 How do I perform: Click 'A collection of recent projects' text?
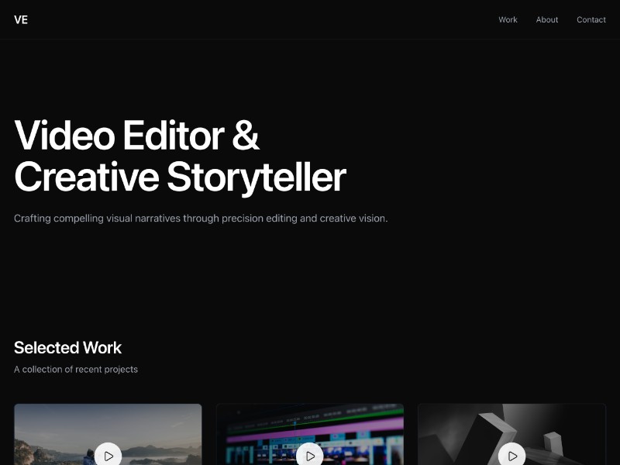click(x=76, y=370)
